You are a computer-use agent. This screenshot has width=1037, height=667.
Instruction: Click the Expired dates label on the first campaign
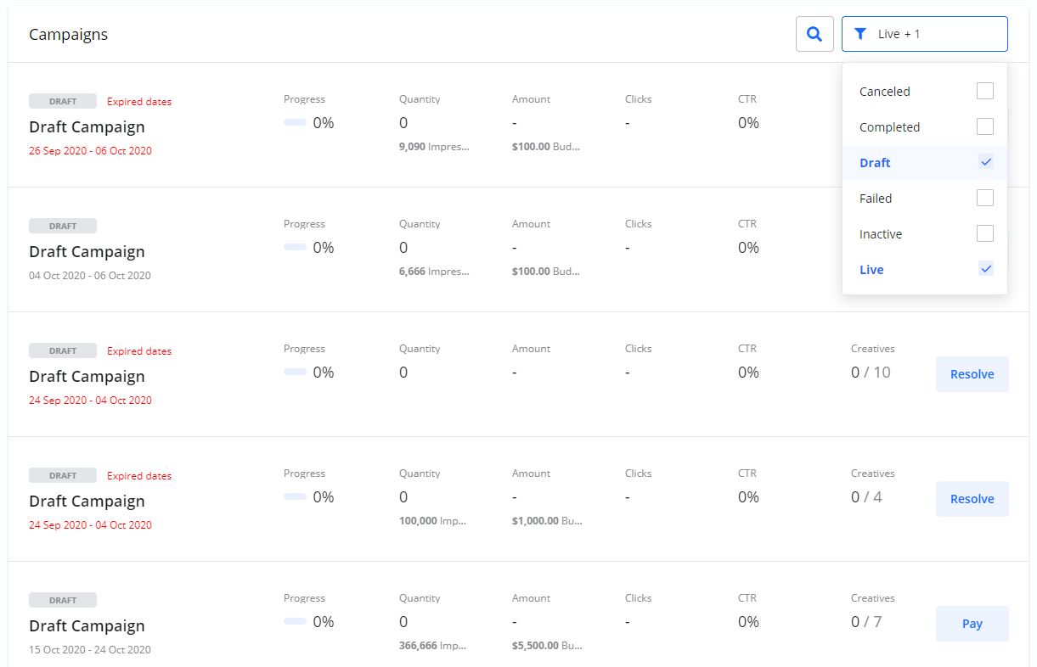pyautogui.click(x=139, y=102)
